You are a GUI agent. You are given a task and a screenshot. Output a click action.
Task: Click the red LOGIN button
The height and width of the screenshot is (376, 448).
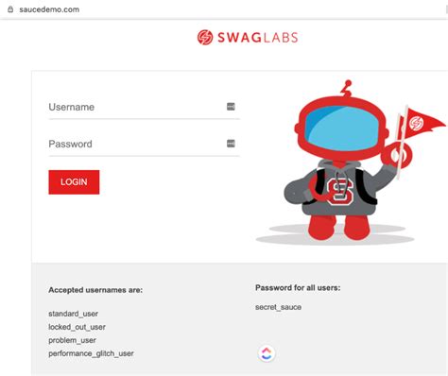click(x=74, y=182)
